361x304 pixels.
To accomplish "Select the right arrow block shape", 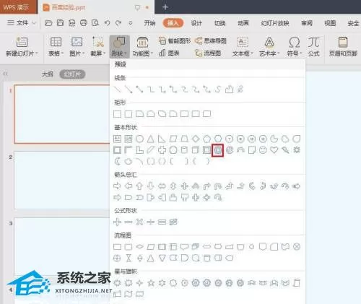I will 117,186.
